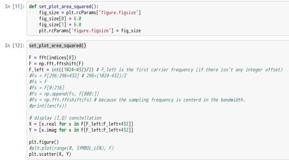Click the '# display (I,Q) constellation' comment
Image resolution: width=289 pixels, height=160 pixels.
(65, 118)
